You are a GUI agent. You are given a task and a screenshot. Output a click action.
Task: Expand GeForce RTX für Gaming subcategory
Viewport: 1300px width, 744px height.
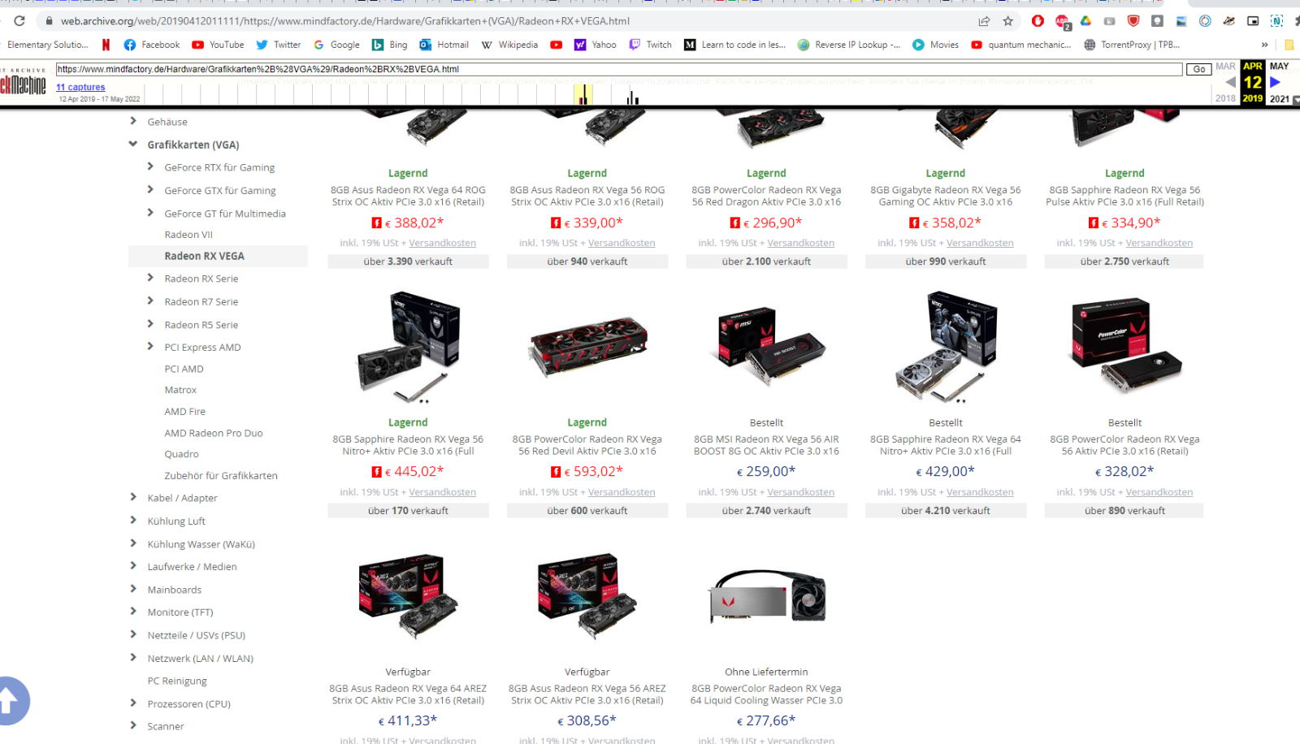point(150,167)
